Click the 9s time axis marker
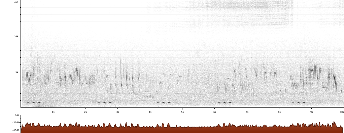The height and width of the screenshot is (133, 344). pos(312,112)
